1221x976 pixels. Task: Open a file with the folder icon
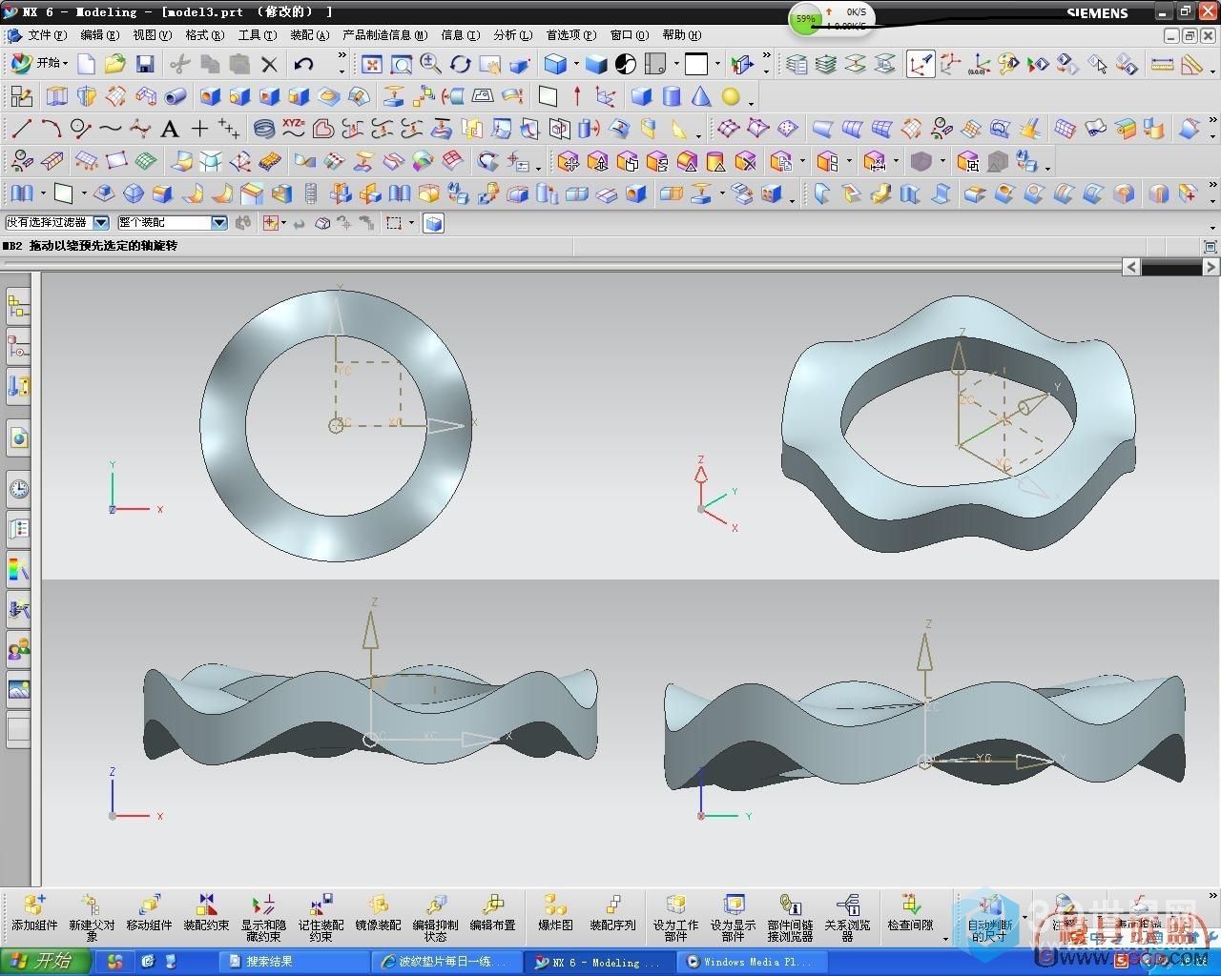pyautogui.click(x=115, y=64)
